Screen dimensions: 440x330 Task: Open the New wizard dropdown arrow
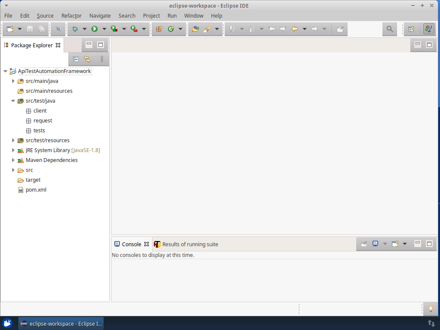click(20, 29)
